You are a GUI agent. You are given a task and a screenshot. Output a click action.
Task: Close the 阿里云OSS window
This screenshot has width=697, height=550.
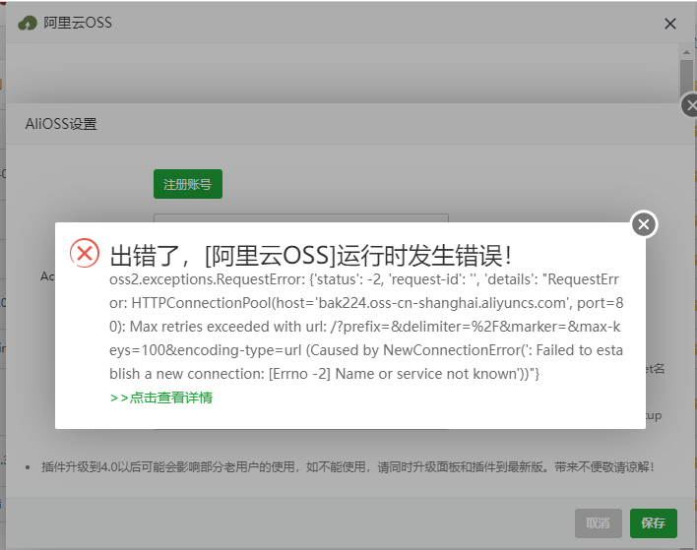tap(669, 24)
